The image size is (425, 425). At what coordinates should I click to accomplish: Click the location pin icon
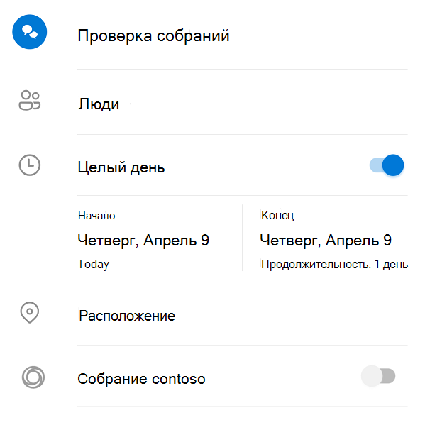(x=30, y=312)
